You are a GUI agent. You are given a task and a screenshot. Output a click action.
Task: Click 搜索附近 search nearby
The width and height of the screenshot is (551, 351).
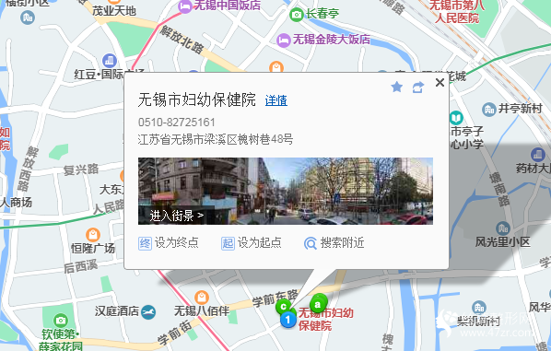[334, 243]
